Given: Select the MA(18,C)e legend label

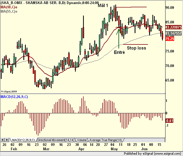Looking at the screenshot, I should click(9, 7).
